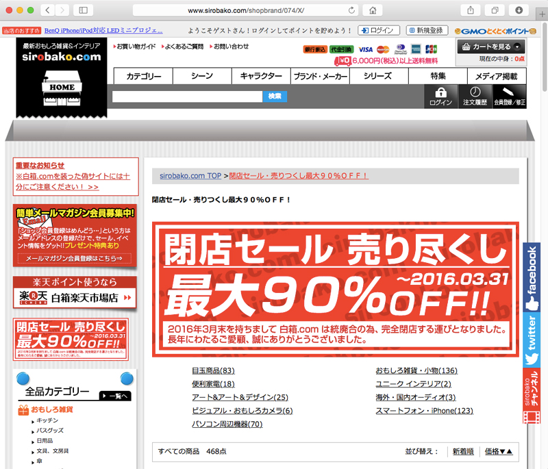
Task: Open お問い合わせ link
Action: click(x=229, y=47)
